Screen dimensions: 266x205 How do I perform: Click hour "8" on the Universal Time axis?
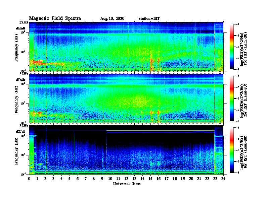[x=94, y=179]
